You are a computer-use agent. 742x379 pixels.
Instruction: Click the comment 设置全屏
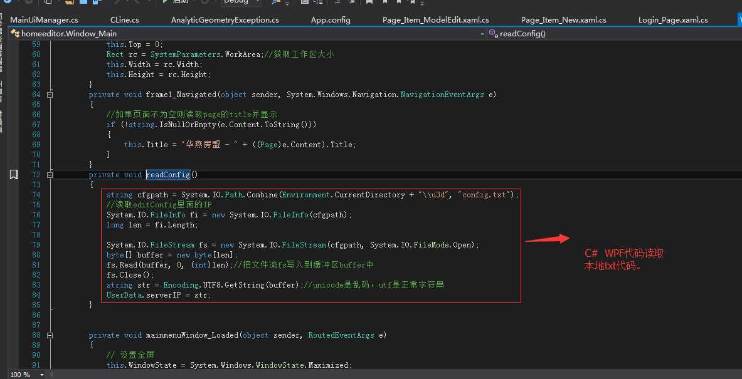click(130, 355)
